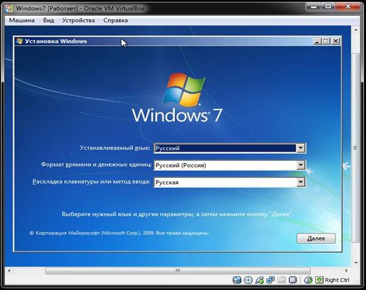
Task: Click the green arrow host key icon
Action: (319, 280)
